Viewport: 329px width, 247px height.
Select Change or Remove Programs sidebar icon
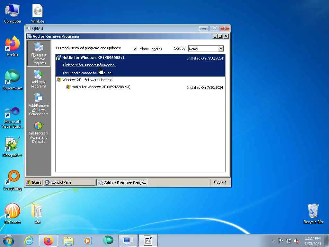tap(39, 54)
